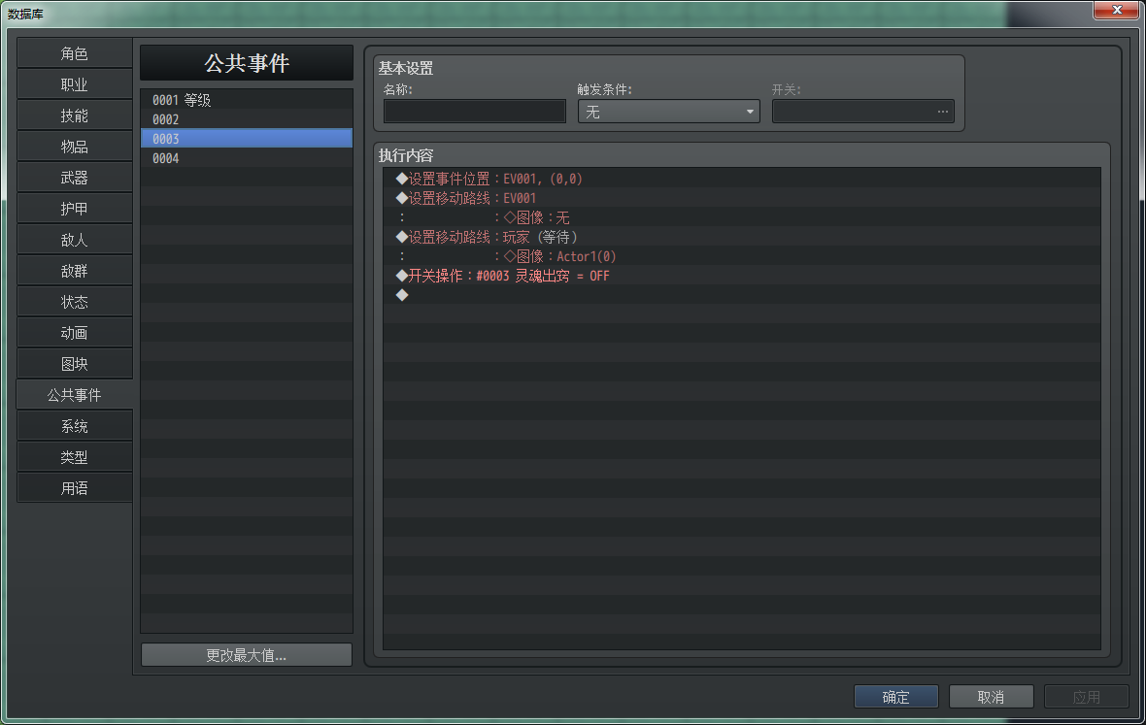Open the 触发条件 dropdown
This screenshot has height=725, width=1146.
coord(669,112)
